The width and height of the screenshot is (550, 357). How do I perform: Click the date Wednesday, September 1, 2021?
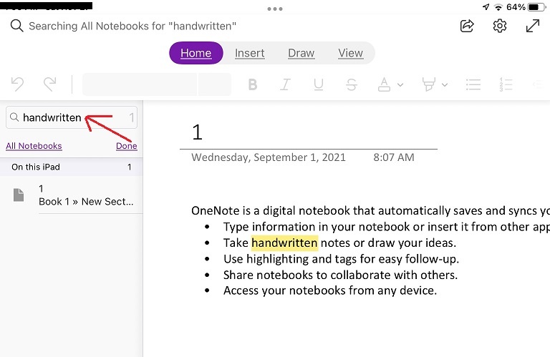click(269, 157)
